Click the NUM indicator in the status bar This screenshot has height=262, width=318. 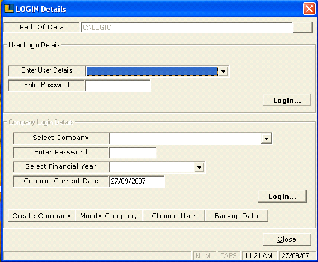click(203, 256)
